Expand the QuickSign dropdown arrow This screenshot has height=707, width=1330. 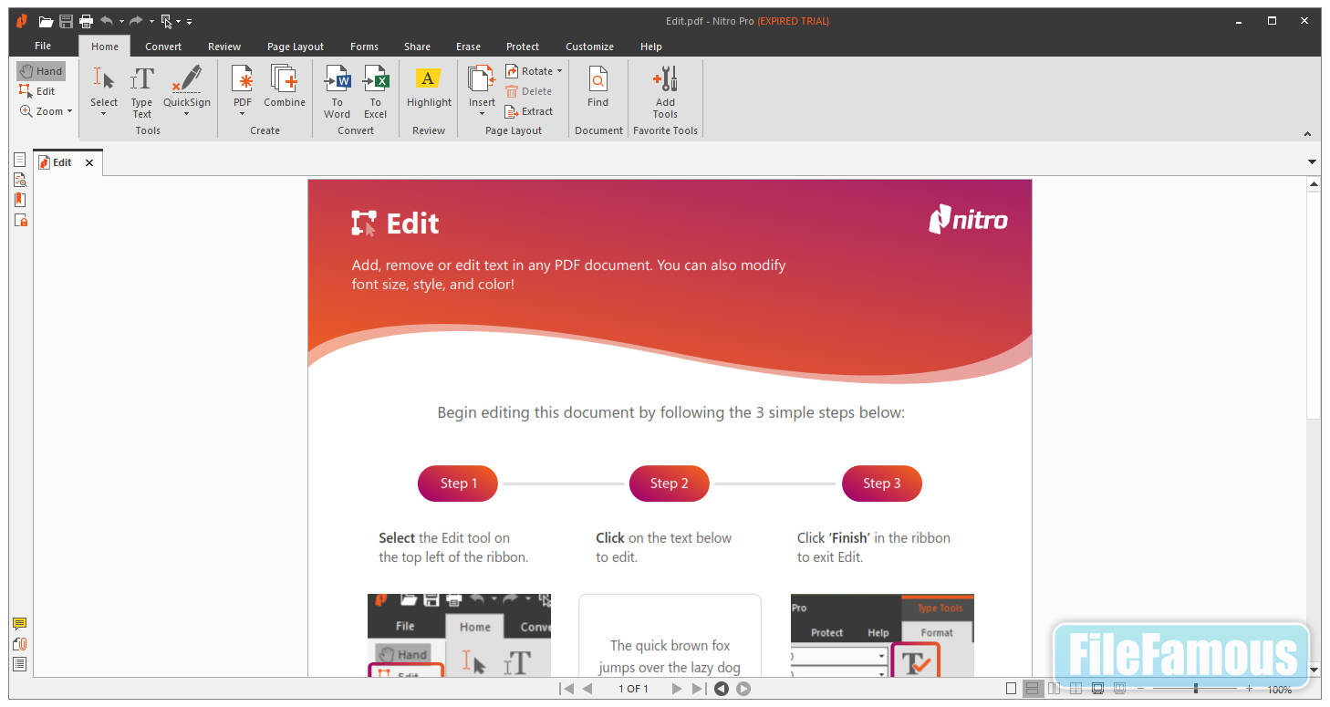click(x=187, y=114)
